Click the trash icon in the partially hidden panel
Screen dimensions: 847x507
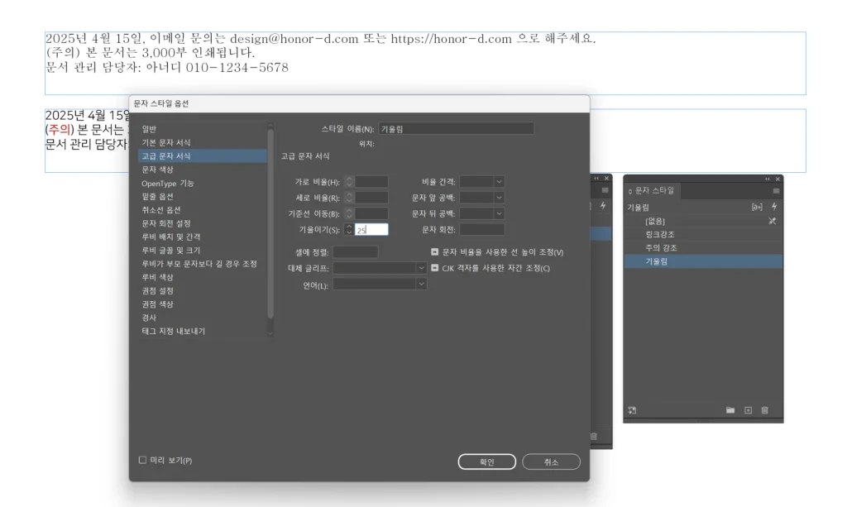[594, 436]
